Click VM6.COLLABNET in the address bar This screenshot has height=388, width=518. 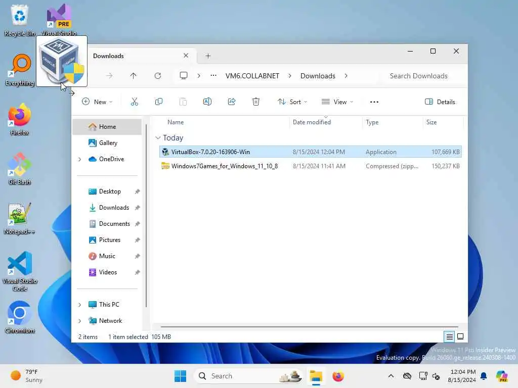click(x=252, y=76)
